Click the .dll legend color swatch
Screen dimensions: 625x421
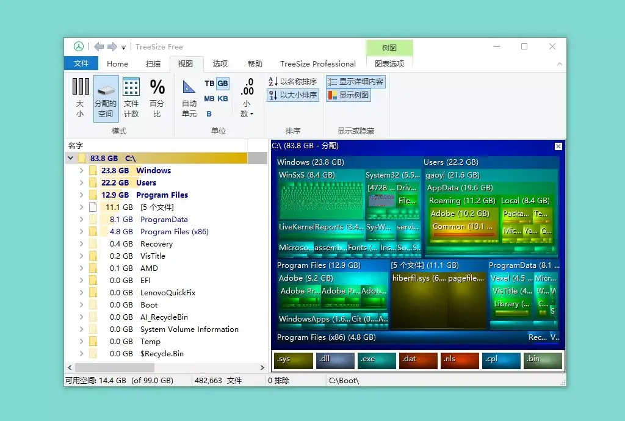click(335, 360)
